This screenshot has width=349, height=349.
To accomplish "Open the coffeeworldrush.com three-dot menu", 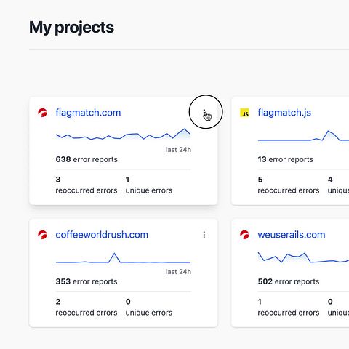I will [x=204, y=235].
